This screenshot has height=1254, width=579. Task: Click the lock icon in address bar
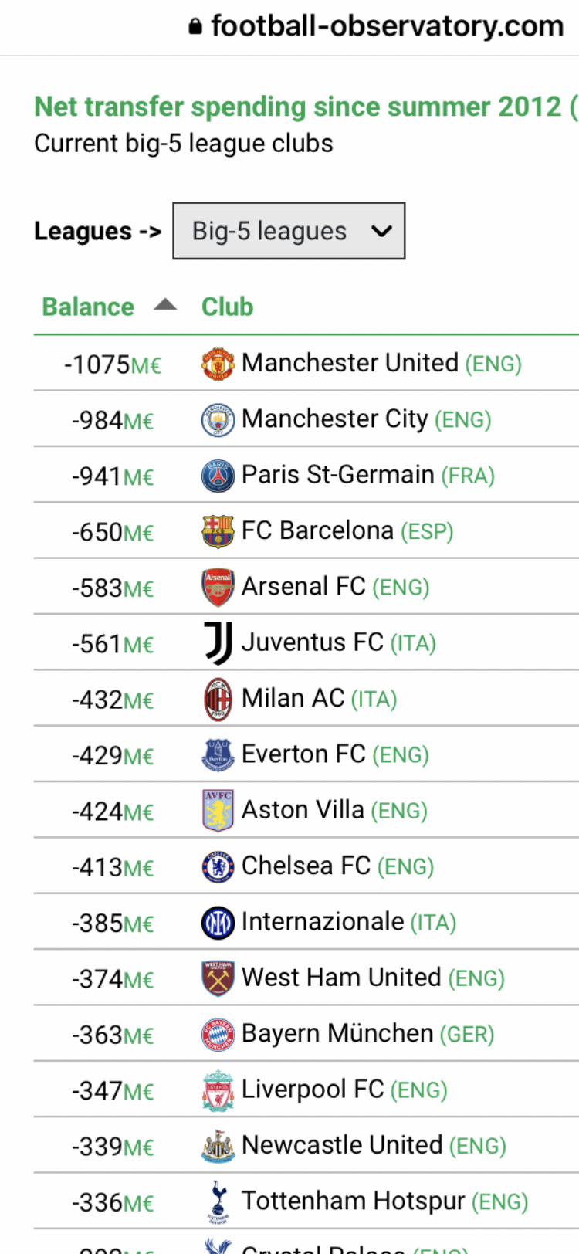coord(197,27)
